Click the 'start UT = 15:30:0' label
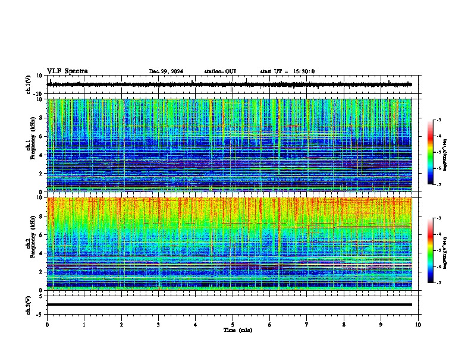 (287, 71)
